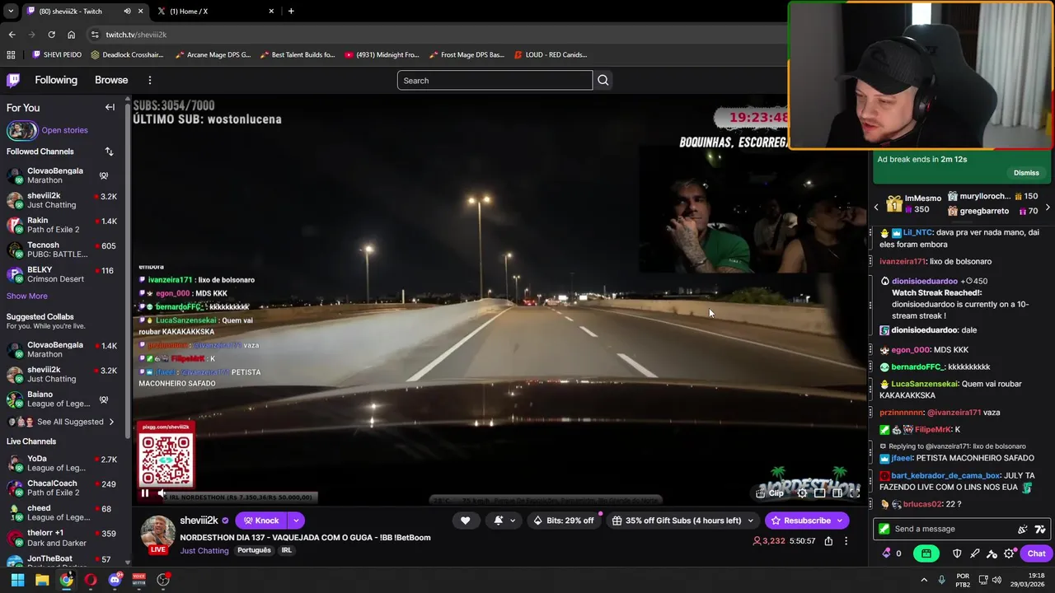The height and width of the screenshot is (593, 1055).
Task: Click the Twitch logo home icon
Action: [x=13, y=80]
